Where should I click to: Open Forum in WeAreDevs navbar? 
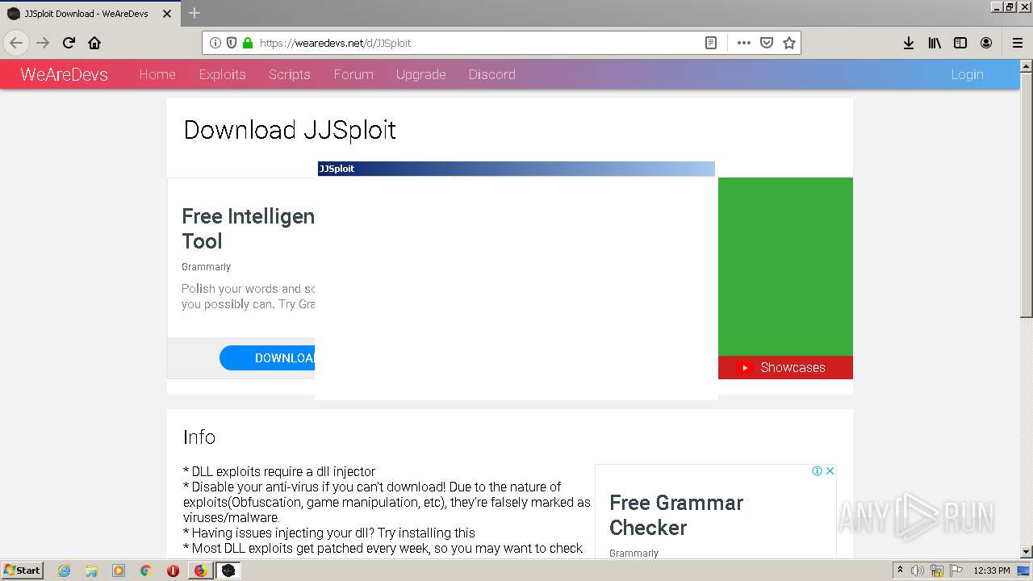(353, 74)
